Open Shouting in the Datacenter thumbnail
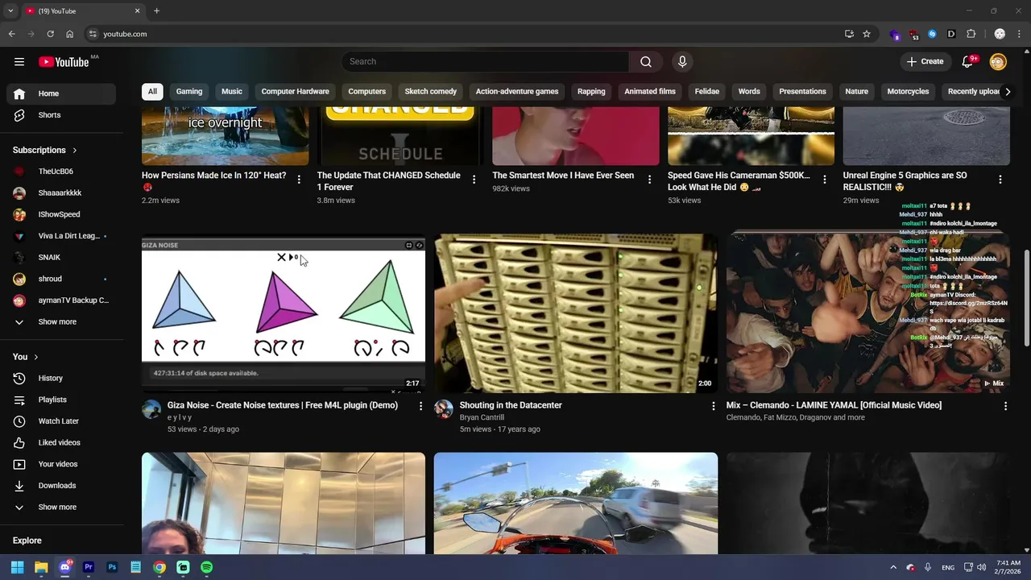 [x=576, y=313]
